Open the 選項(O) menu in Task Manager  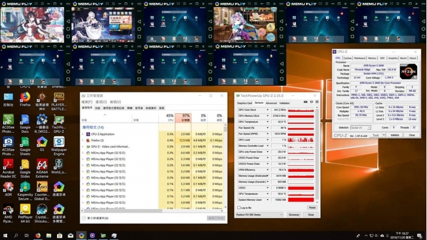coord(101,102)
